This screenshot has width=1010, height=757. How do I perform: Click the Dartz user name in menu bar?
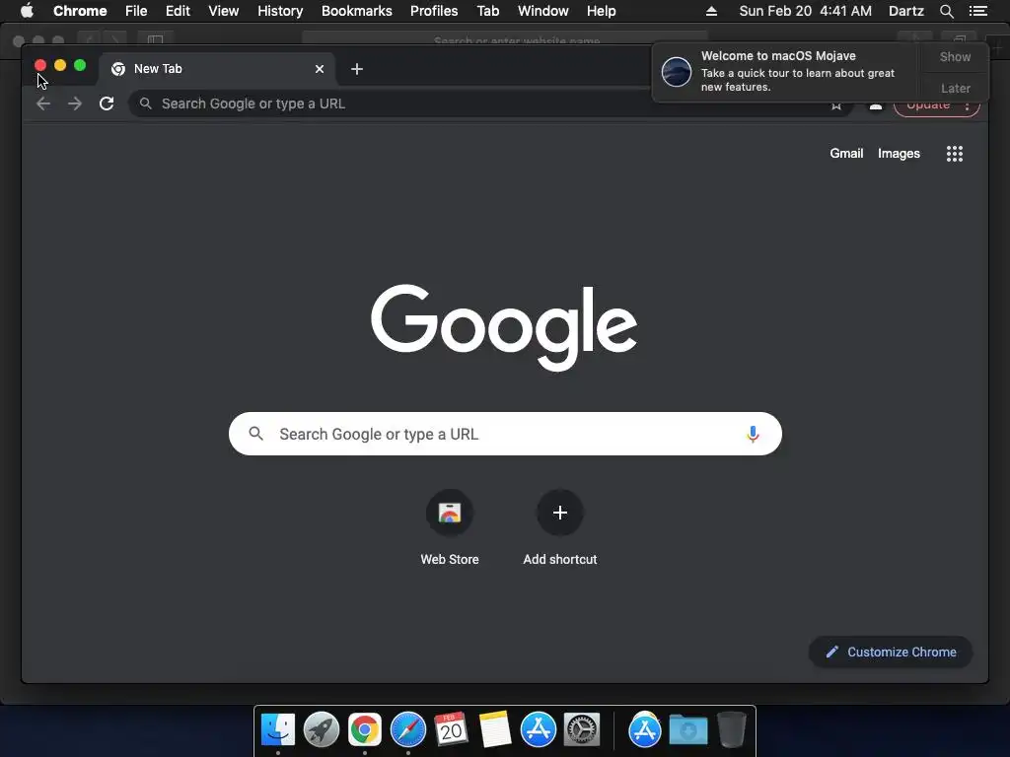click(905, 11)
